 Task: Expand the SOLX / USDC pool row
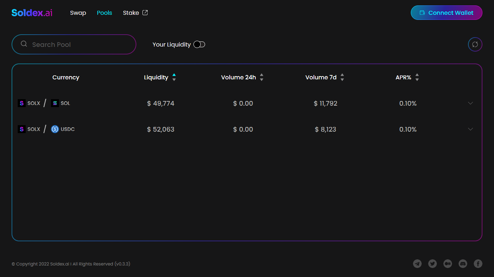point(470,129)
